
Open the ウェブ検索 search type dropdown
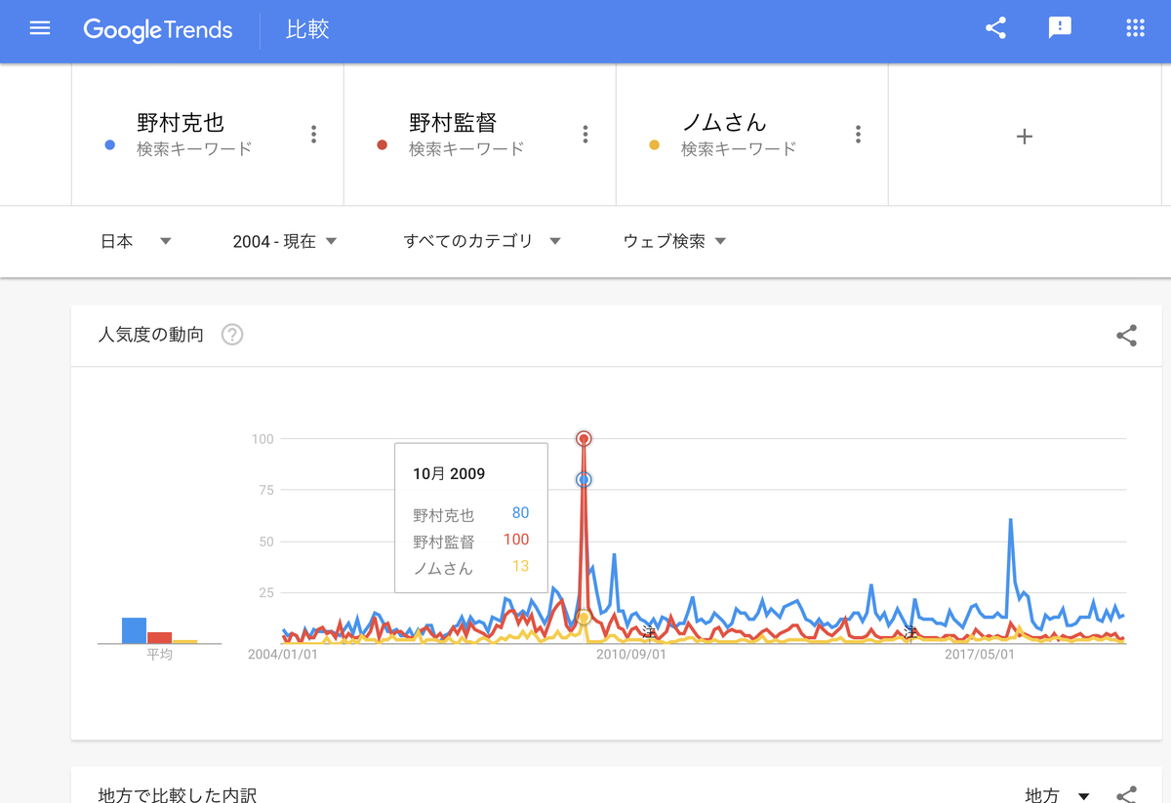[675, 241]
